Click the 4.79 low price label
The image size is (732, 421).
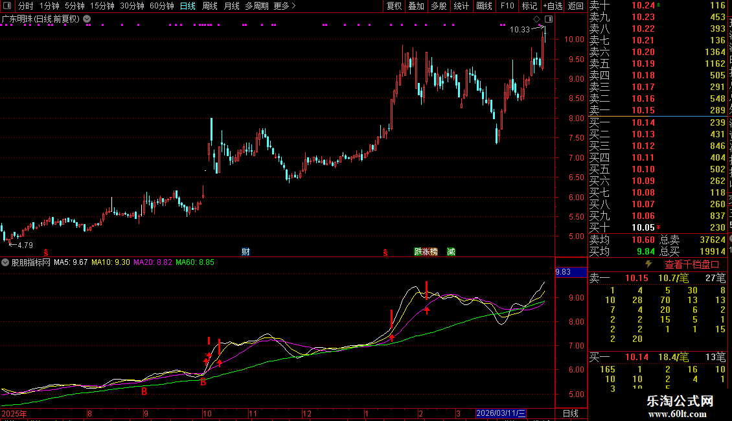[x=25, y=245]
